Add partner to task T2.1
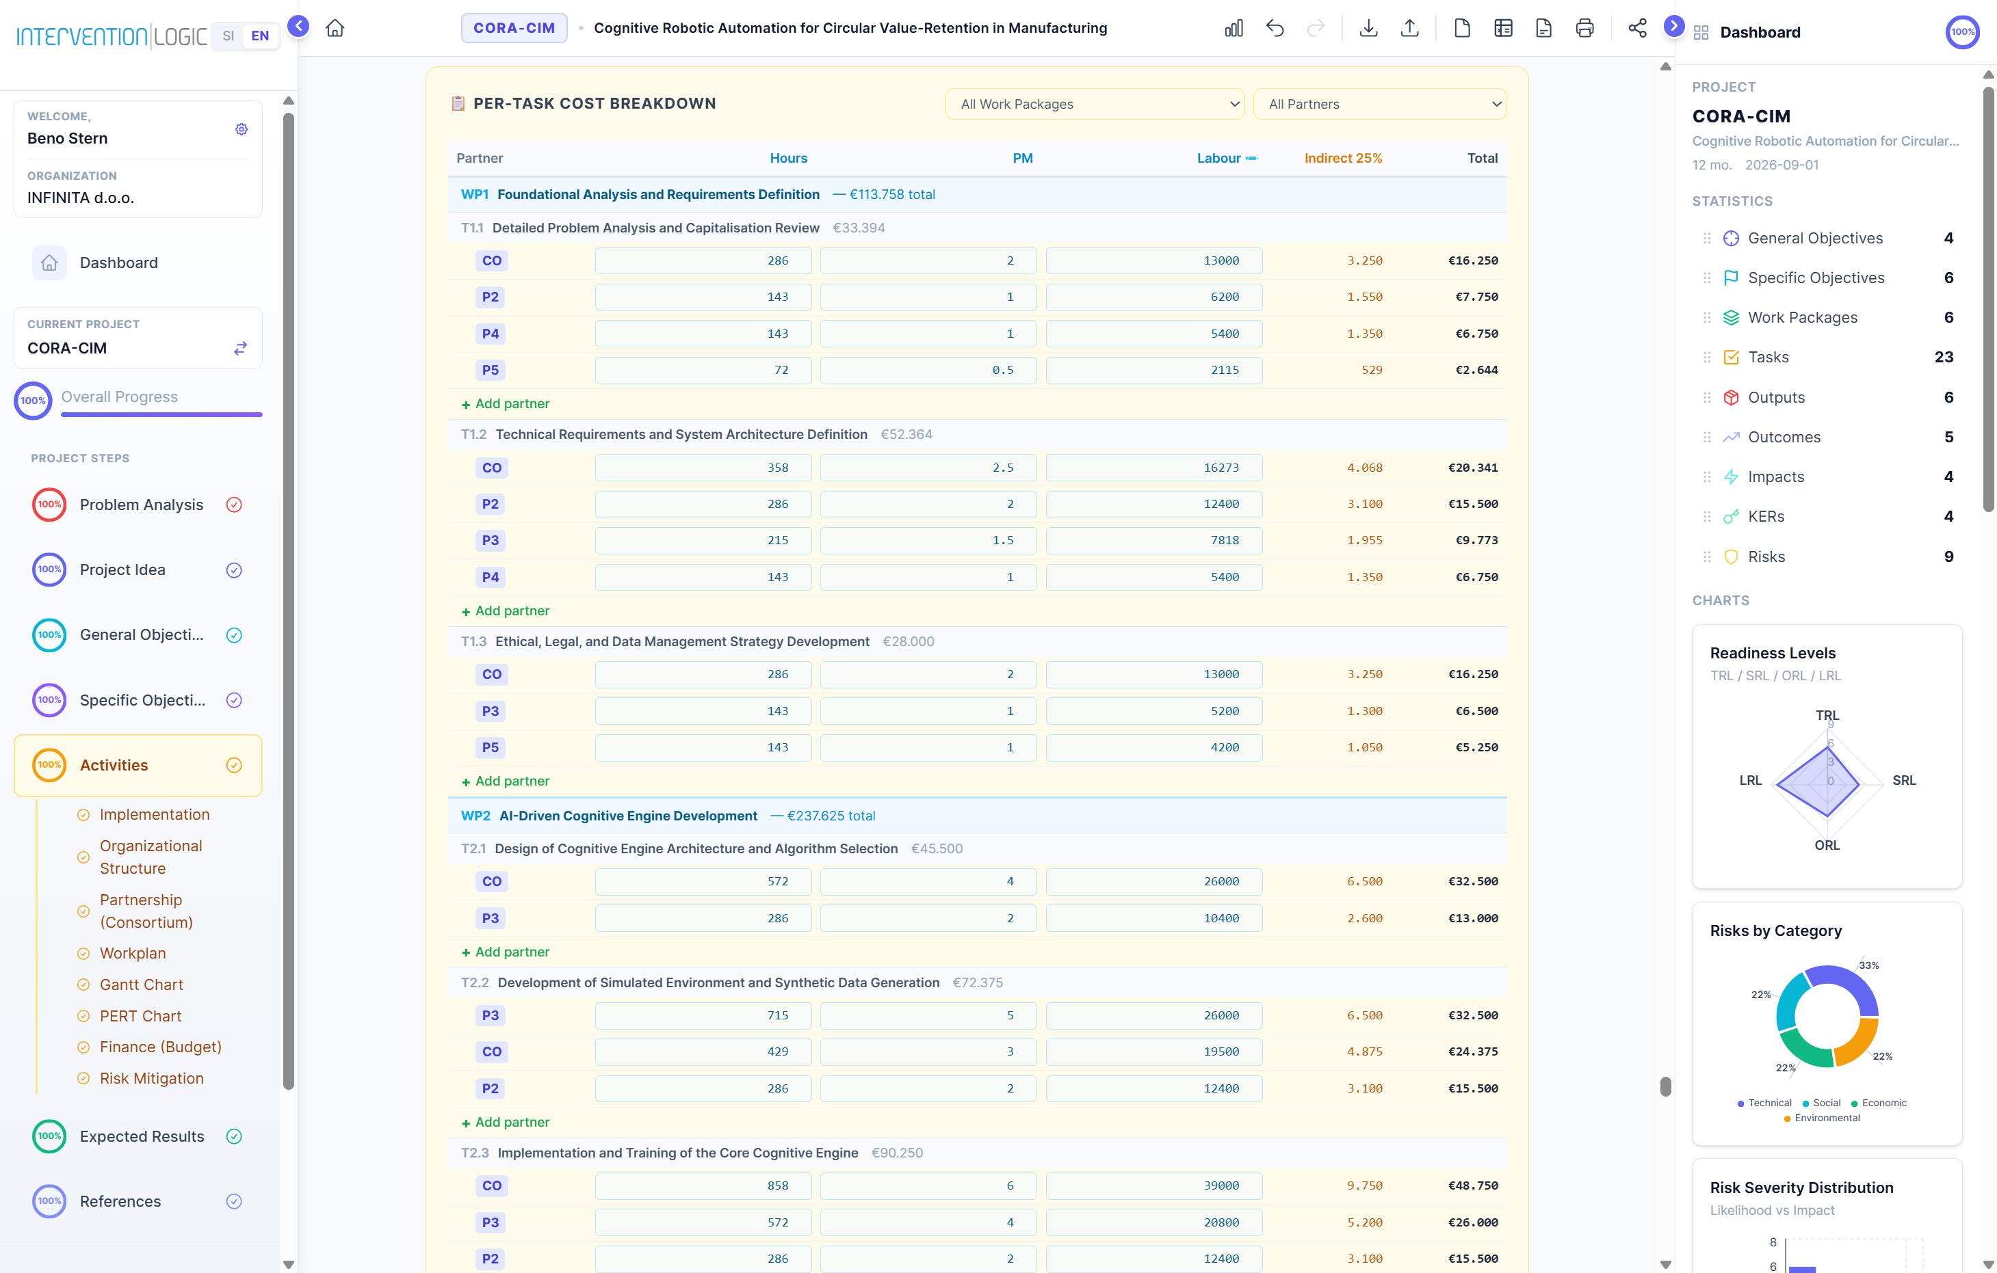 [505, 952]
